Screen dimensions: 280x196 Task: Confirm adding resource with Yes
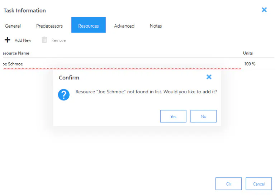(173, 116)
